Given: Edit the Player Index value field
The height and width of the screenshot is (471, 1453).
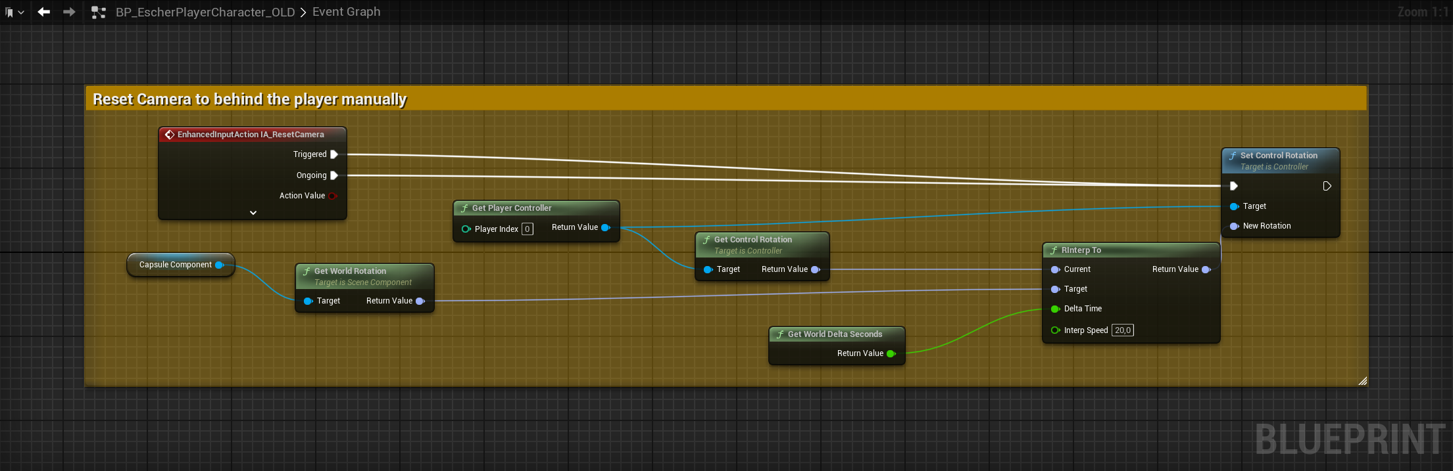Looking at the screenshot, I should coord(527,229).
